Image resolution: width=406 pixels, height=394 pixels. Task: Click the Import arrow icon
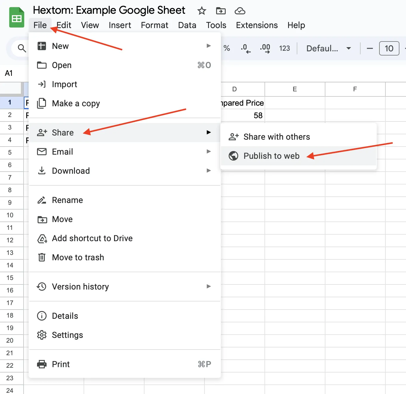click(x=42, y=84)
